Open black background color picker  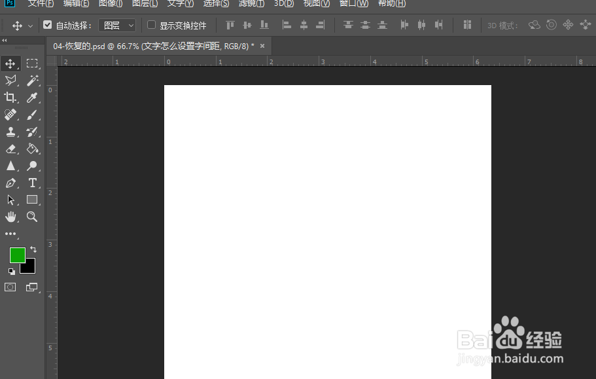30,268
